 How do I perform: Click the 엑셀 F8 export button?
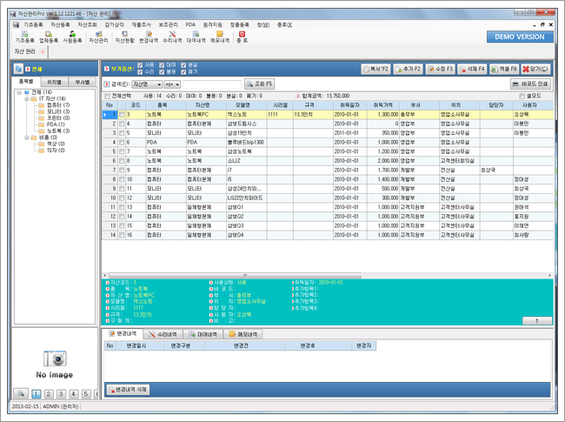(504, 69)
